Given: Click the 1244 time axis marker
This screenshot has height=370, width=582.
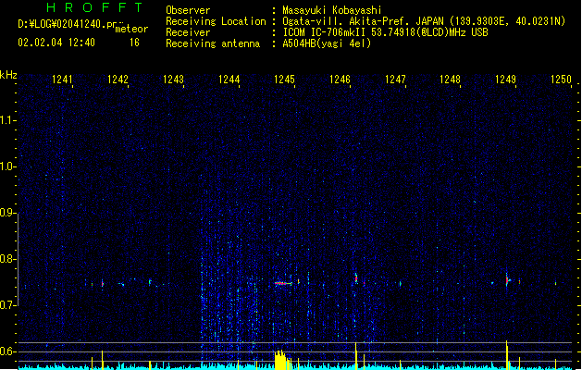Looking at the screenshot, I should (x=229, y=79).
